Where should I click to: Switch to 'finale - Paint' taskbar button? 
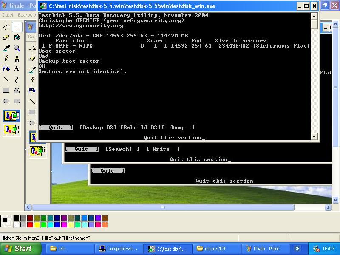pyautogui.click(x=266, y=249)
